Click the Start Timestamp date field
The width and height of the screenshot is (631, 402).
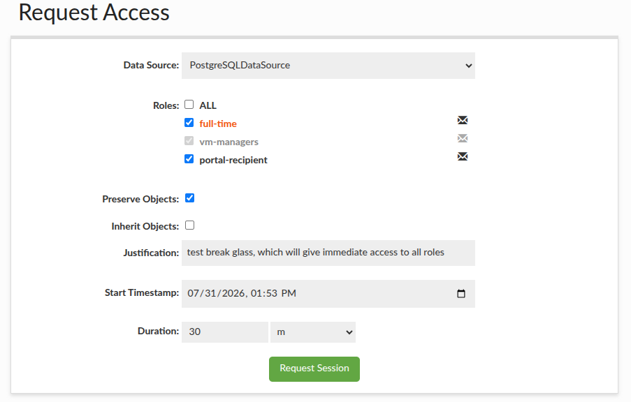click(328, 294)
